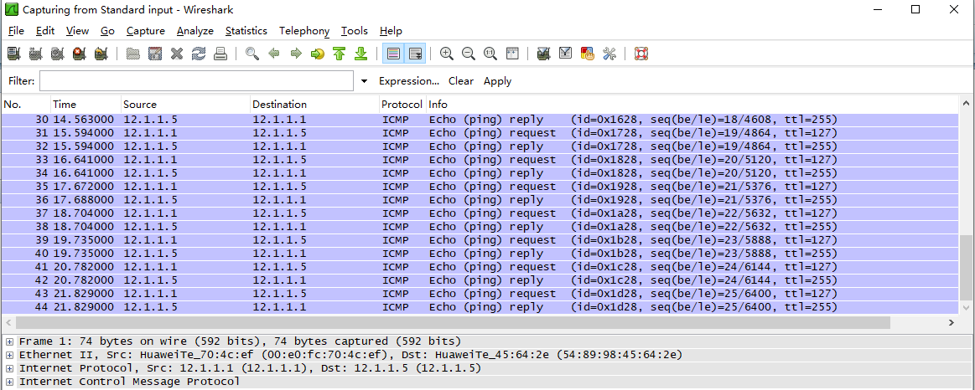Expand the Internet Protocol details row

9,368
